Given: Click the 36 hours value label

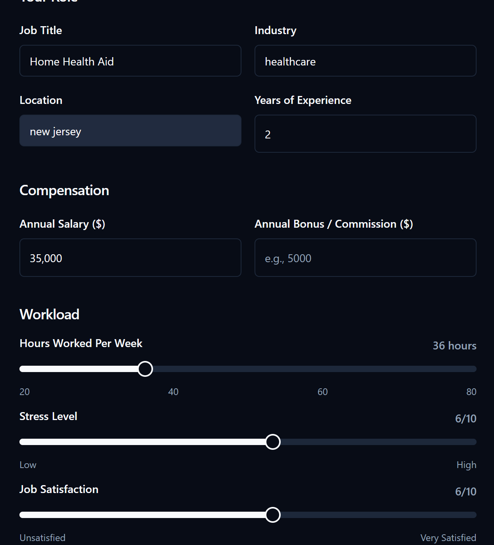Looking at the screenshot, I should pos(454,345).
